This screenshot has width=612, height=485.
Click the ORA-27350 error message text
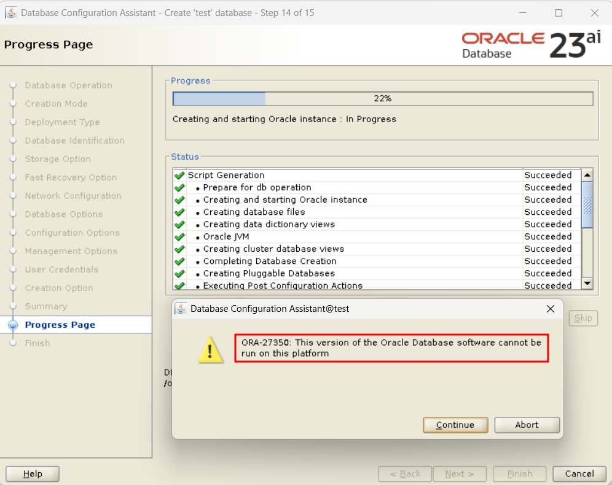(x=391, y=347)
